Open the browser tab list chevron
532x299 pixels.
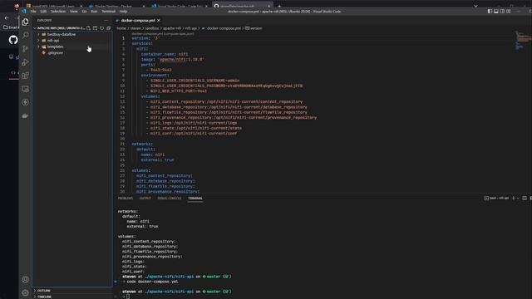(475, 6)
